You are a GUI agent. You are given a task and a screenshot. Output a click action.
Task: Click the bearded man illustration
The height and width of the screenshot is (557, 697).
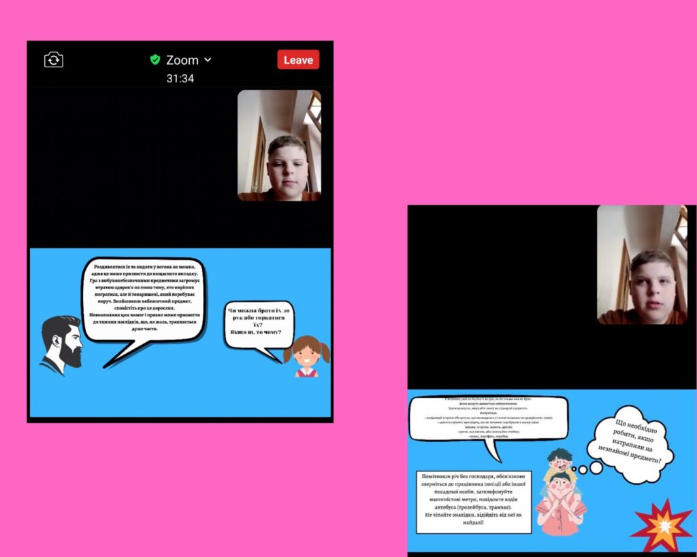click(x=61, y=345)
